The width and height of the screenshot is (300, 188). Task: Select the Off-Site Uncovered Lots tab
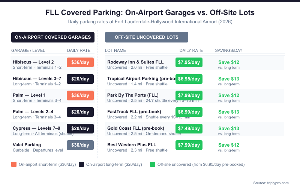tap(147, 37)
